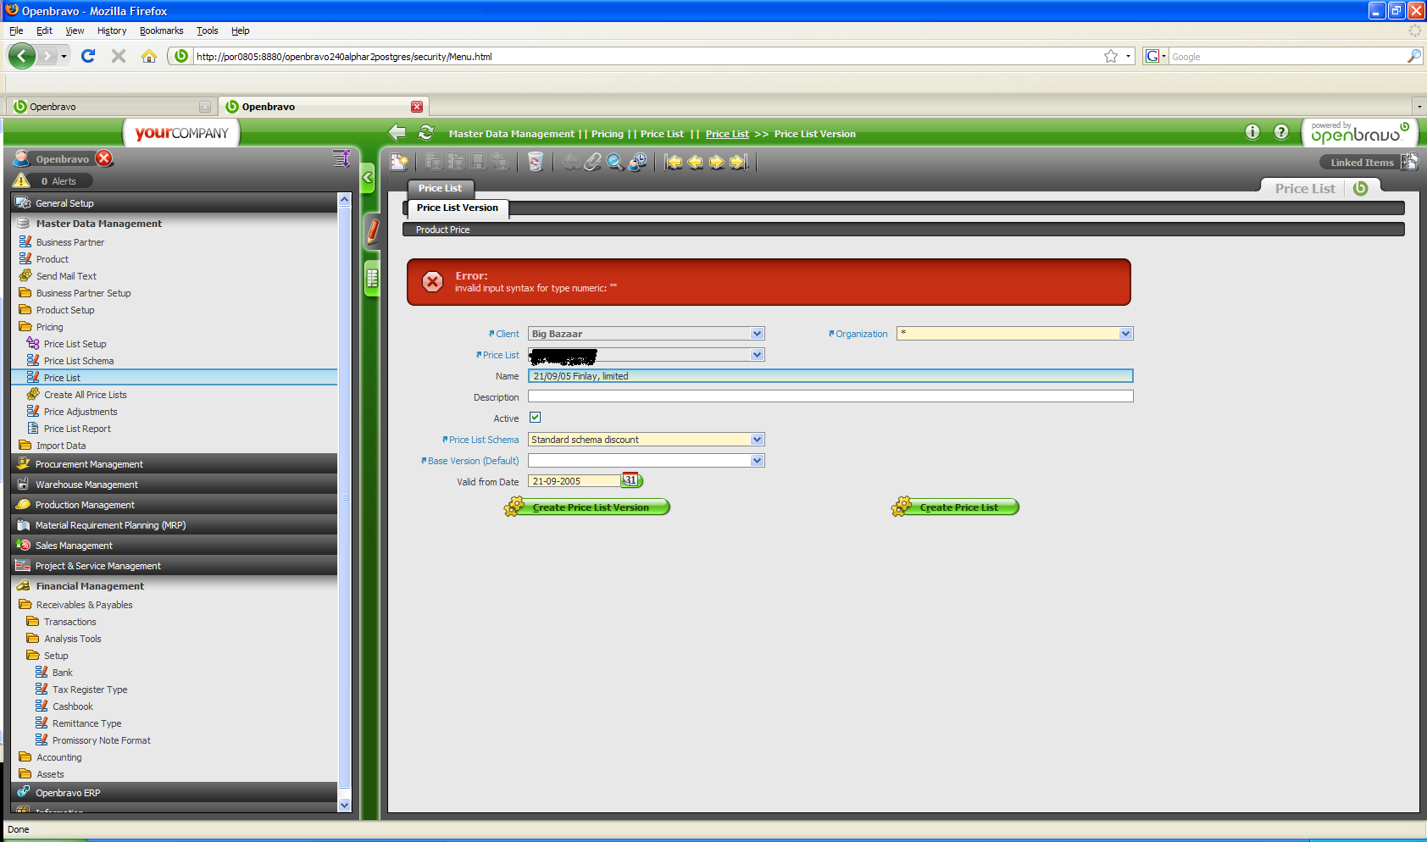Open Price List Report in the menu
Image resolution: width=1427 pixels, height=842 pixels.
77,429
